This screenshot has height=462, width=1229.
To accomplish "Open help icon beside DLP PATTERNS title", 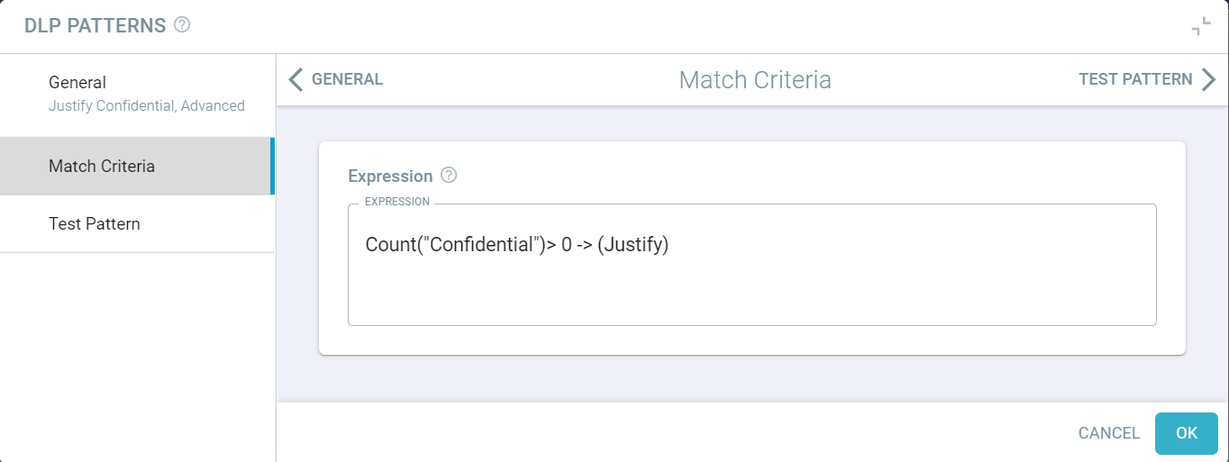I will point(182,25).
